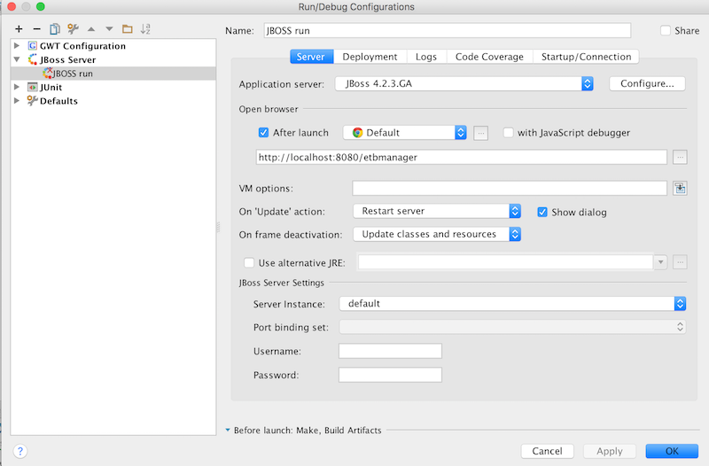Open alternative JRE dropdown arrow
The image size is (709, 466).
pos(660,262)
